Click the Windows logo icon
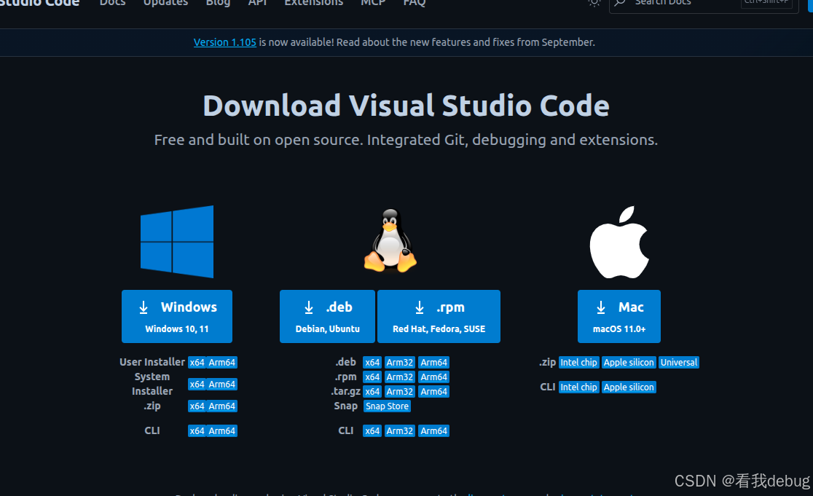Viewport: 813px width, 496px height. pyautogui.click(x=177, y=242)
